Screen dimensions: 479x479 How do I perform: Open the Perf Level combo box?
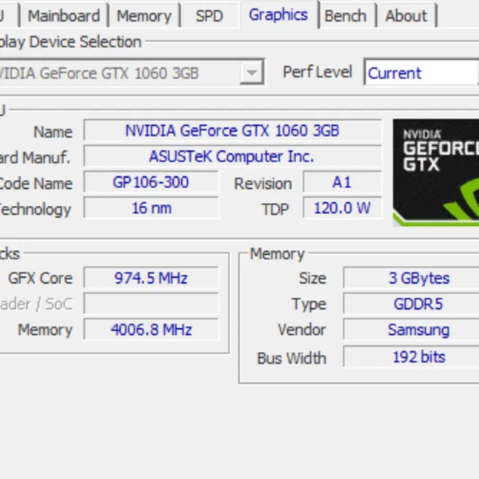pos(421,73)
